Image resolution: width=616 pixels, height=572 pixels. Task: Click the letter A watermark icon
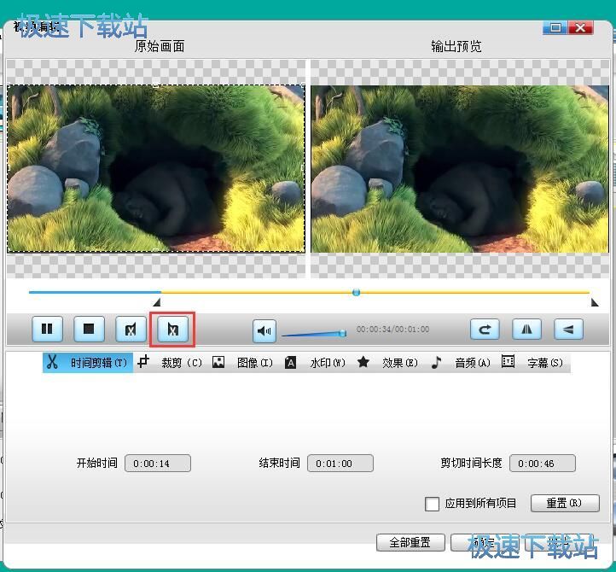(290, 362)
